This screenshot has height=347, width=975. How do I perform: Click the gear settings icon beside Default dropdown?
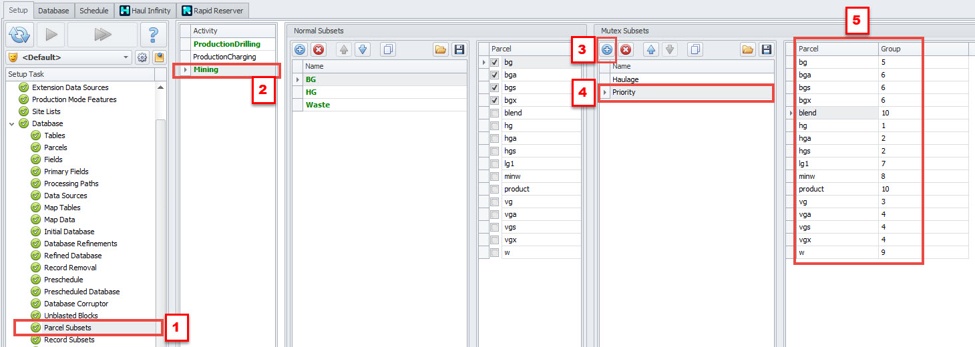(x=142, y=57)
